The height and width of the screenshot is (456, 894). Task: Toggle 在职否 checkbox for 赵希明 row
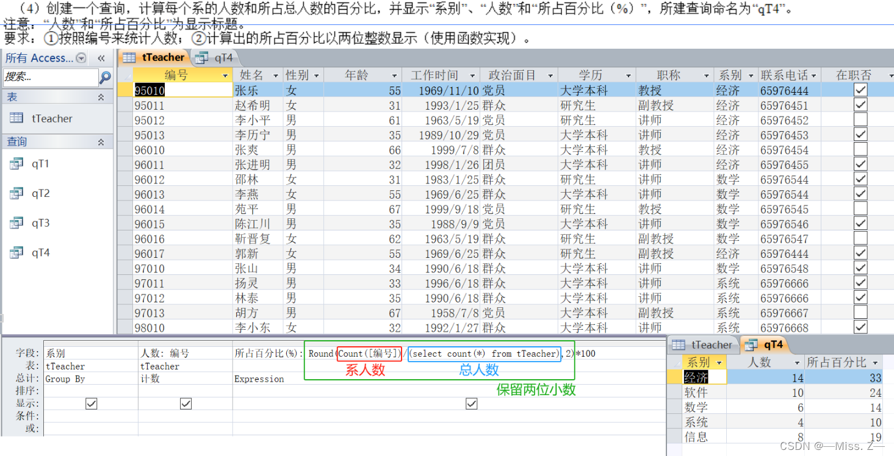[x=860, y=105]
